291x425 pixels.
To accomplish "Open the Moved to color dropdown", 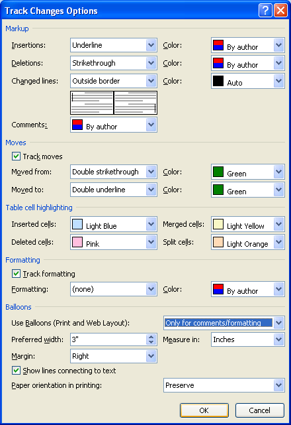I will [248, 190].
